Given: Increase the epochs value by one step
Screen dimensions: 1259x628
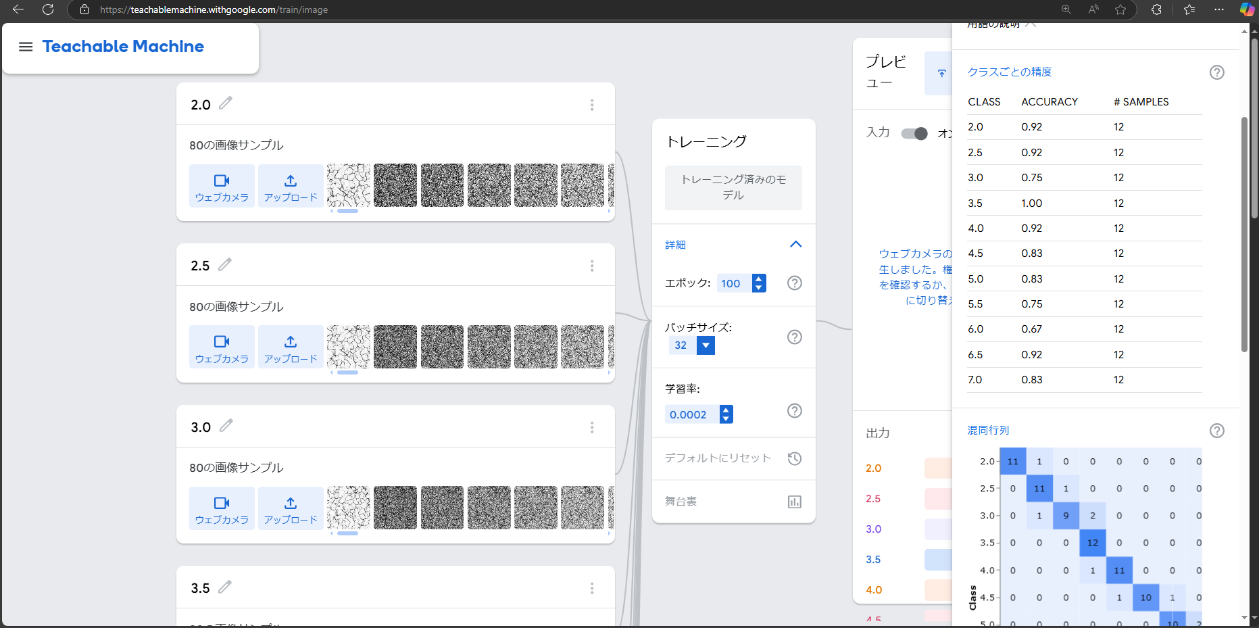Looking at the screenshot, I should 760,279.
